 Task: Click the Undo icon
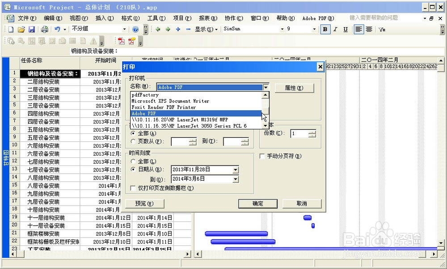point(57,29)
